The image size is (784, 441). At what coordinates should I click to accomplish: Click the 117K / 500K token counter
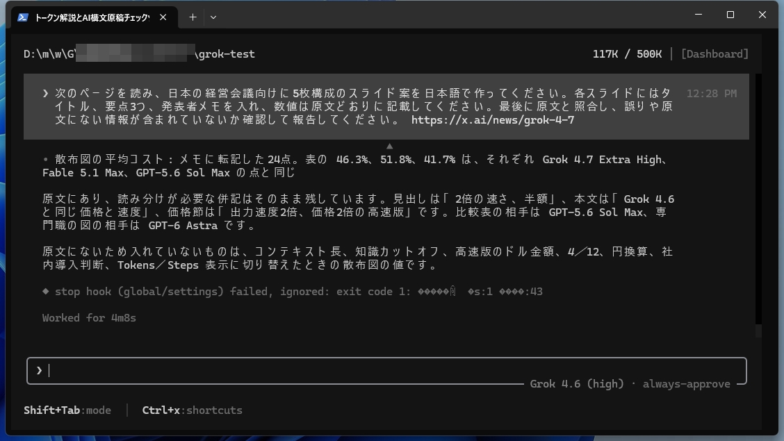pos(627,54)
